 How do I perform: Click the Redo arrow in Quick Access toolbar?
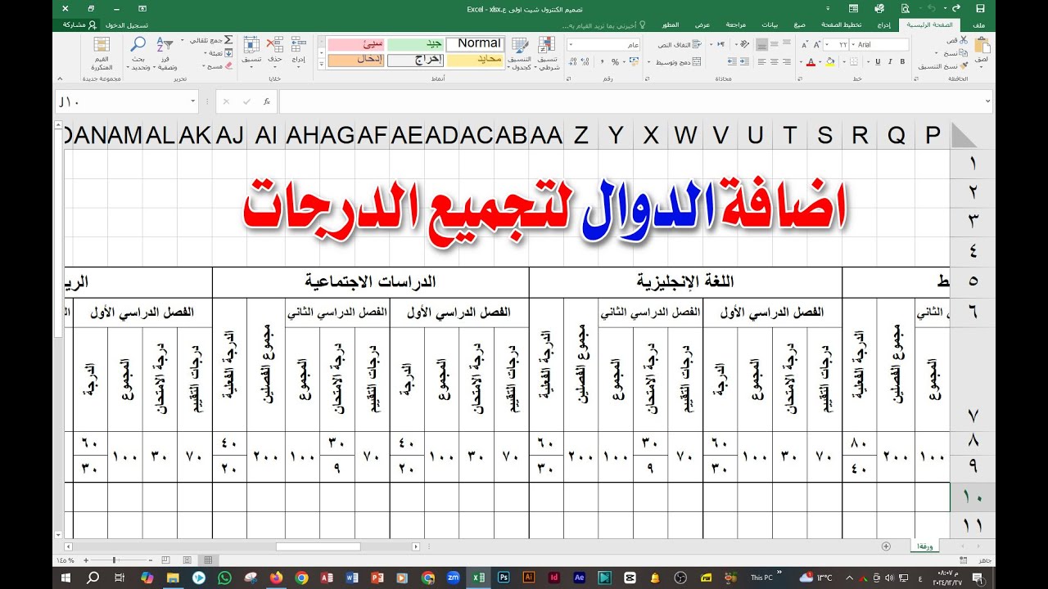(x=955, y=8)
